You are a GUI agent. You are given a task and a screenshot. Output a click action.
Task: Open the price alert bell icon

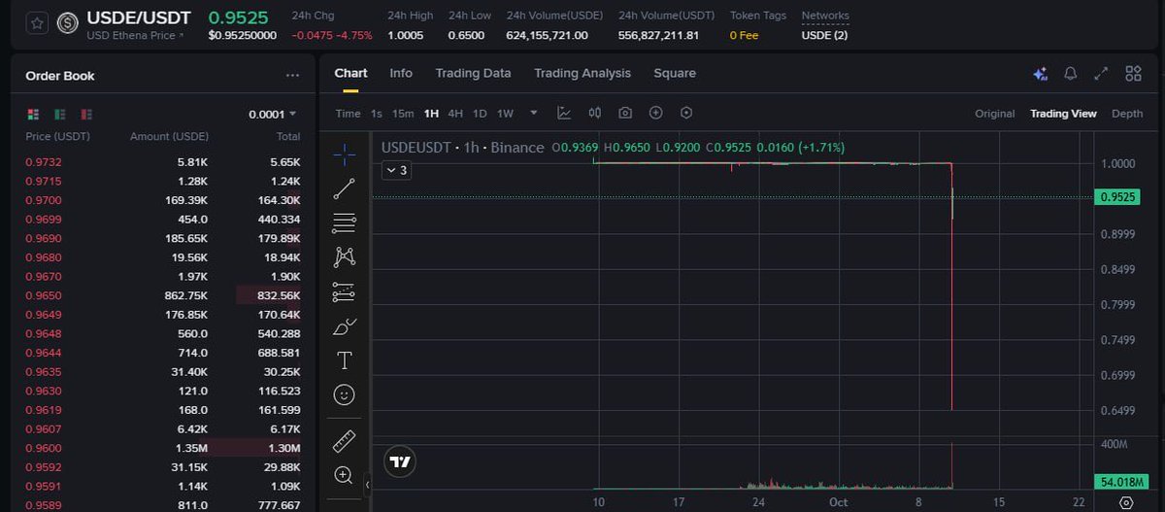point(1071,74)
